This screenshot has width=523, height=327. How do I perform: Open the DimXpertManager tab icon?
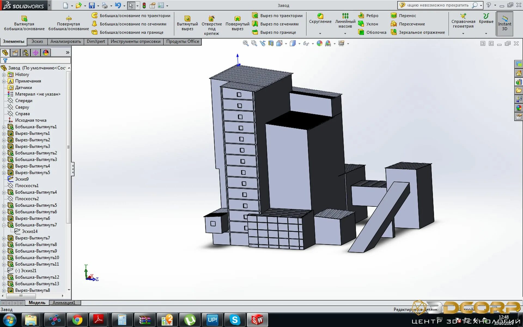click(35, 53)
